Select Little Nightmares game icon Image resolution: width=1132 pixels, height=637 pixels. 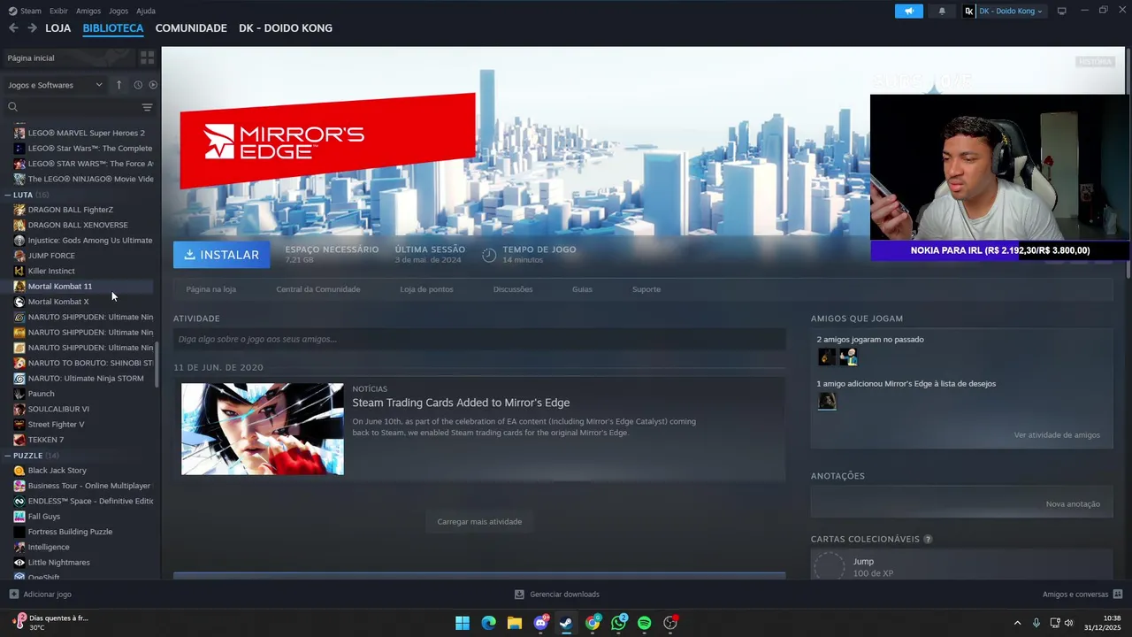(x=19, y=563)
